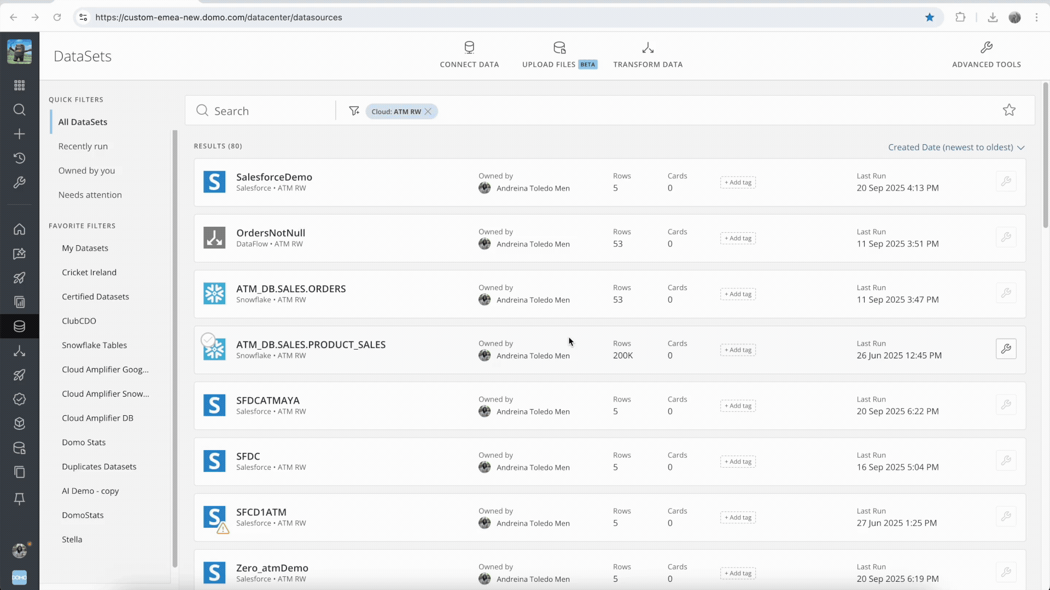
Task: Click the plus add icon in sidebar
Action: click(19, 134)
